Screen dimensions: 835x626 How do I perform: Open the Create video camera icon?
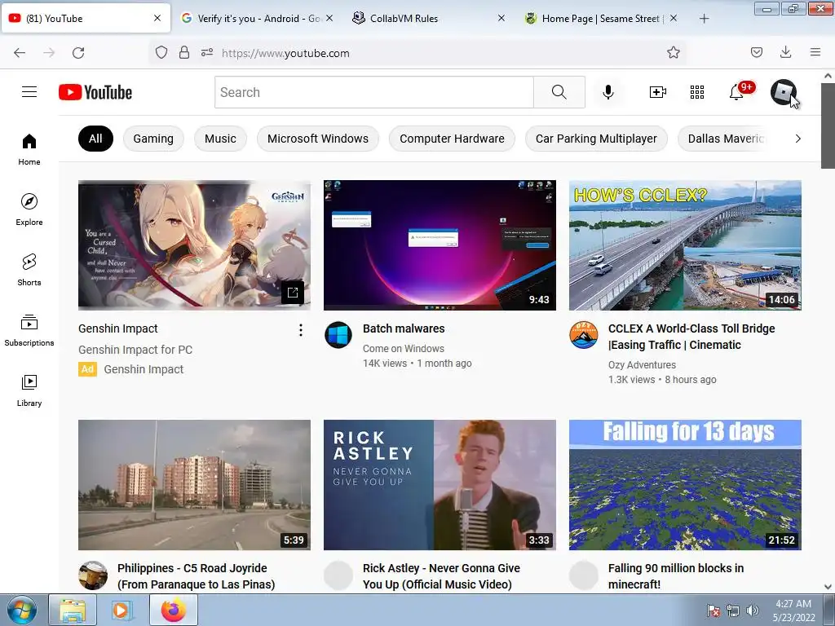[x=658, y=92]
